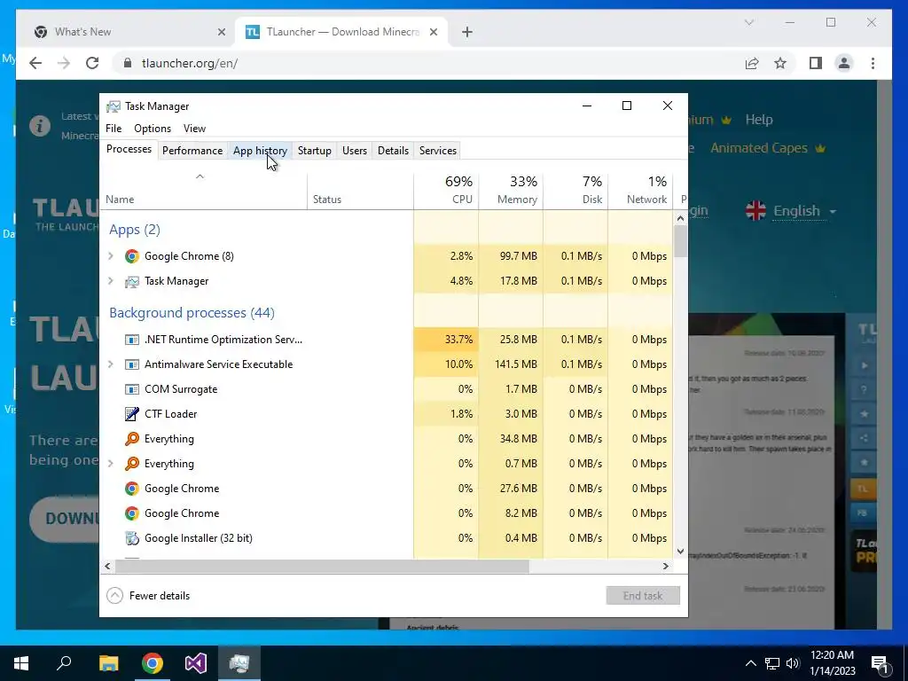The width and height of the screenshot is (908, 681).
Task: Click the horizontal scrollbar thumb in Task Manager
Action: [x=322, y=566]
